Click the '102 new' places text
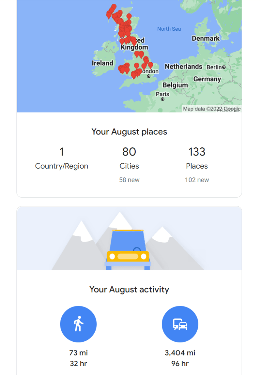Image resolution: width=261 pixels, height=375 pixels. point(197,180)
